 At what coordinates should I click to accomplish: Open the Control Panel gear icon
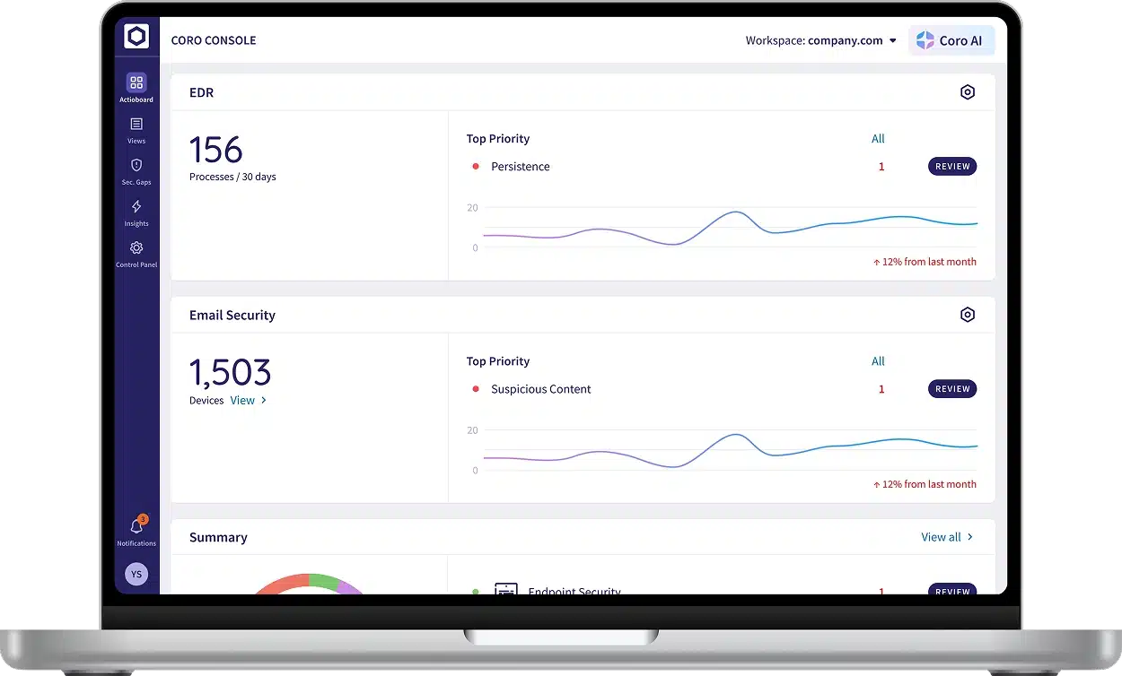click(136, 248)
